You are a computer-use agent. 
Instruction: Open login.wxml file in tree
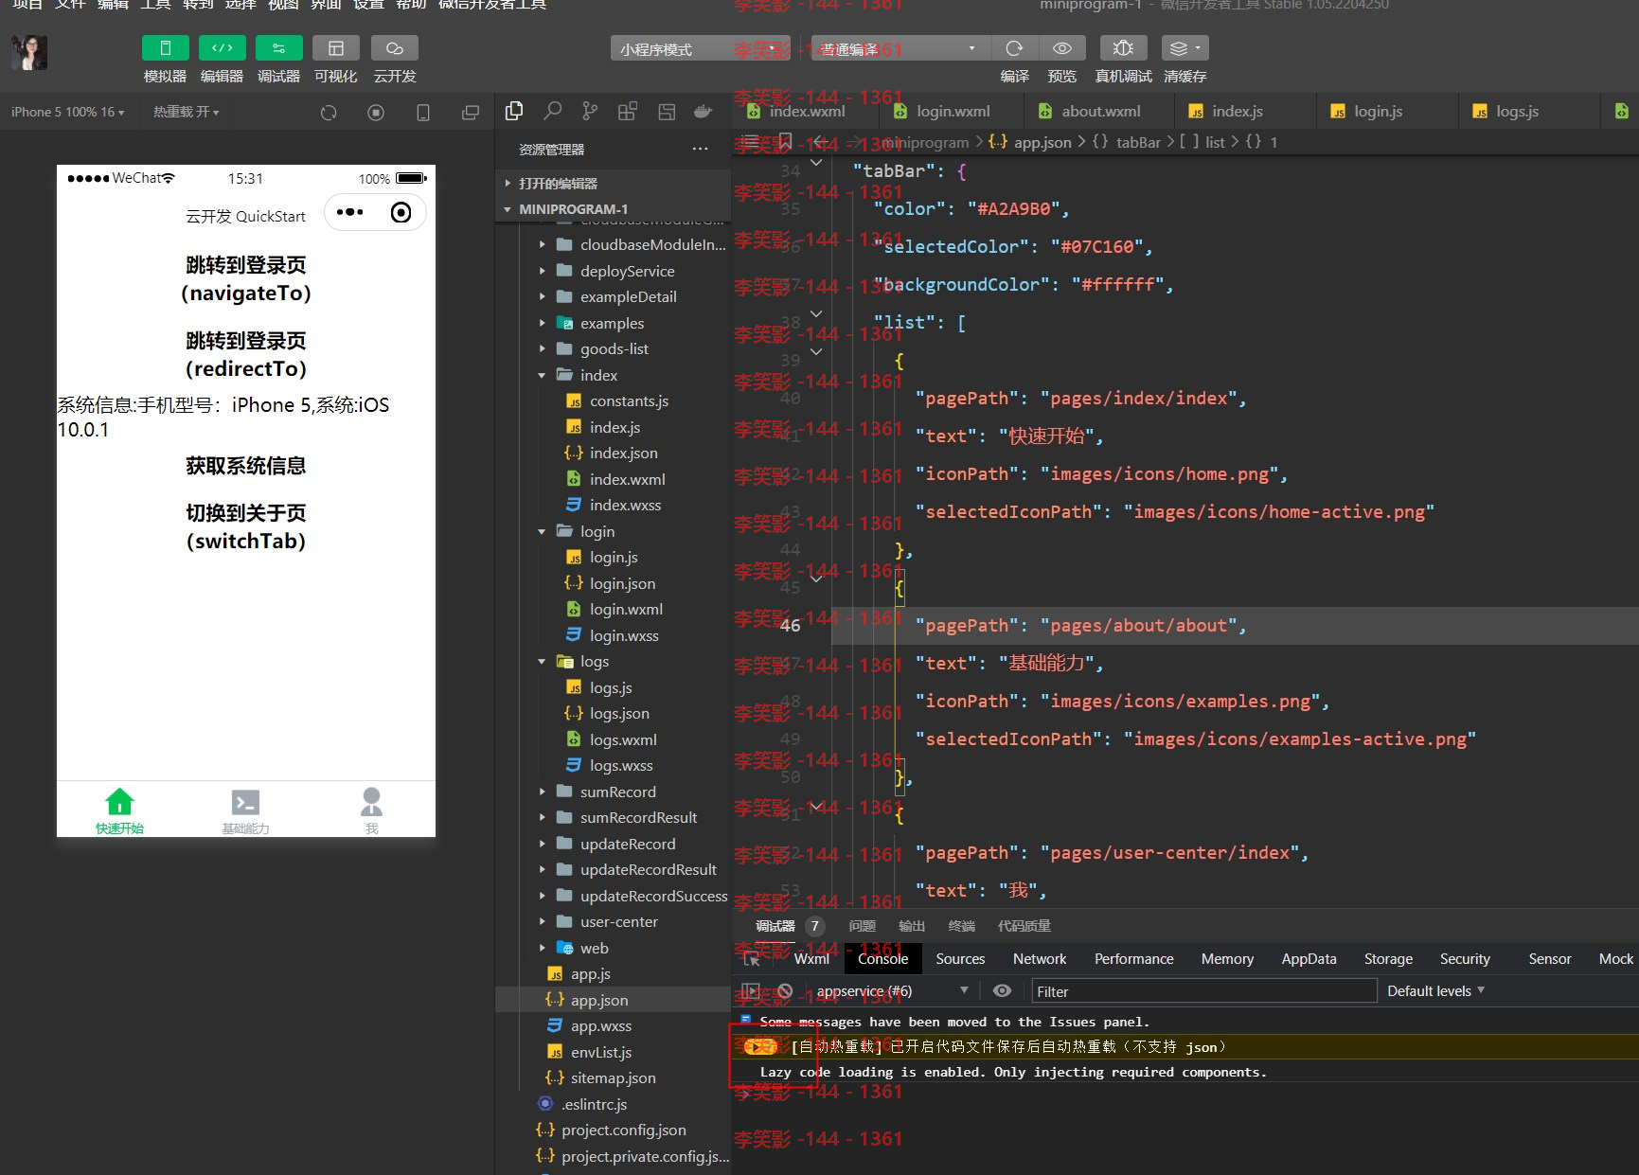pyautogui.click(x=625, y=609)
